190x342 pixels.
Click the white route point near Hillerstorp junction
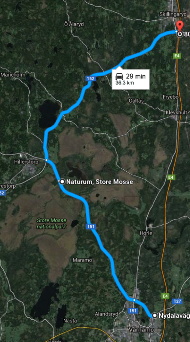click(47, 160)
